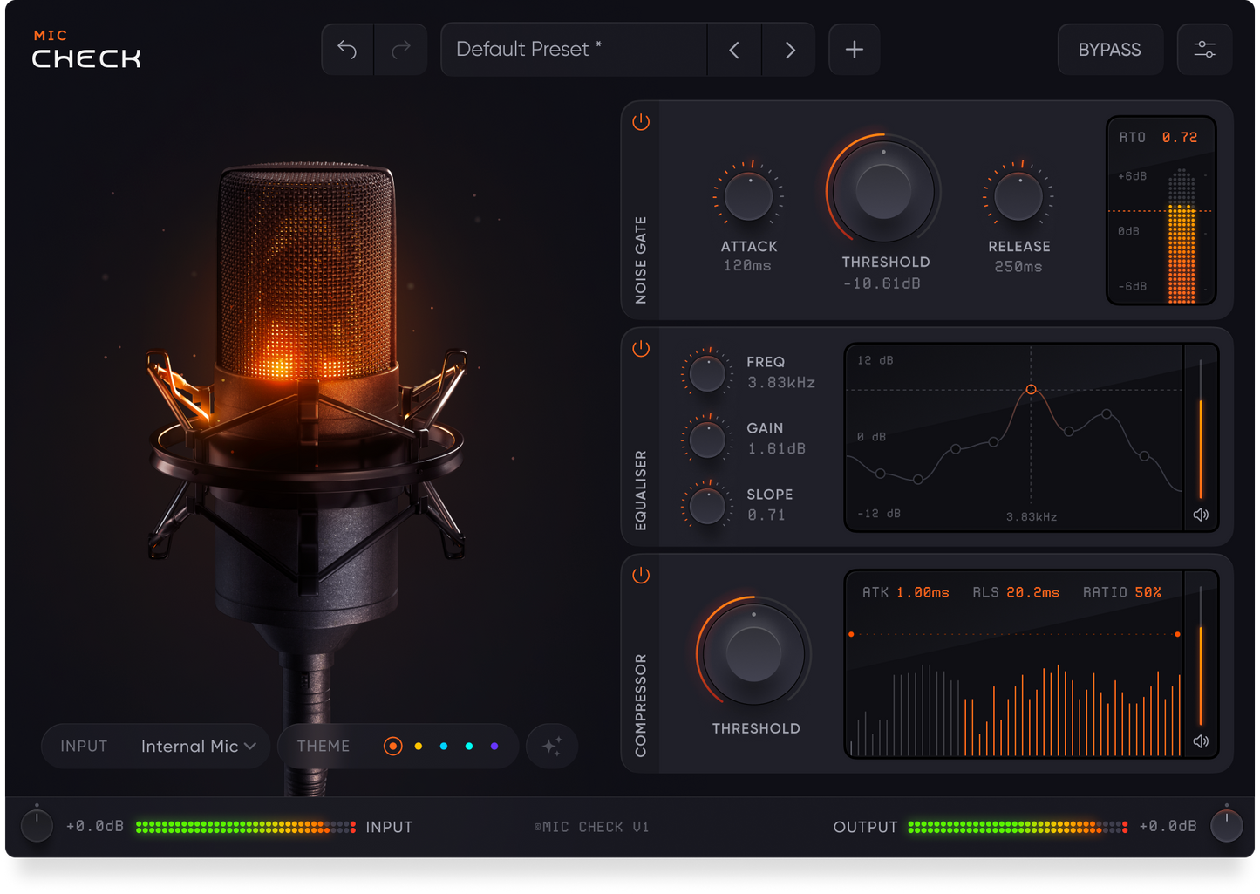This screenshot has width=1260, height=894.
Task: Click the RATIO 50% value
Action: 1148,592
